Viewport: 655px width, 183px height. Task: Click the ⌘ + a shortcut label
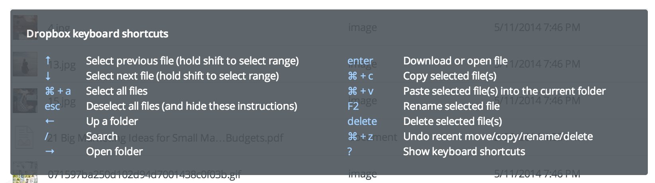[58, 91]
